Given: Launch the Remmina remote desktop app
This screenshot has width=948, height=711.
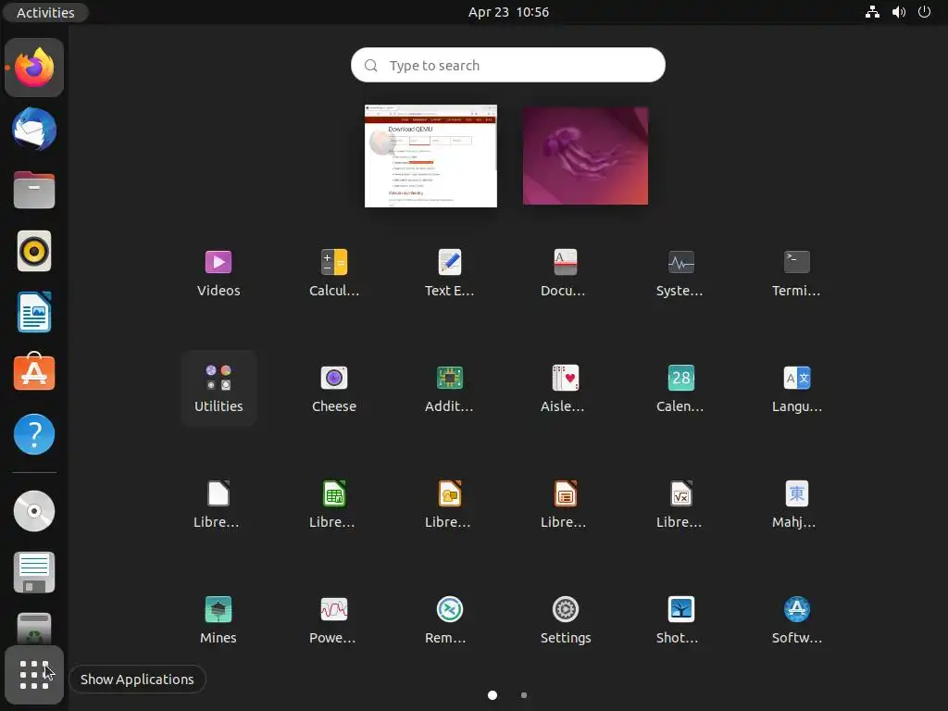Looking at the screenshot, I should pos(449,620).
